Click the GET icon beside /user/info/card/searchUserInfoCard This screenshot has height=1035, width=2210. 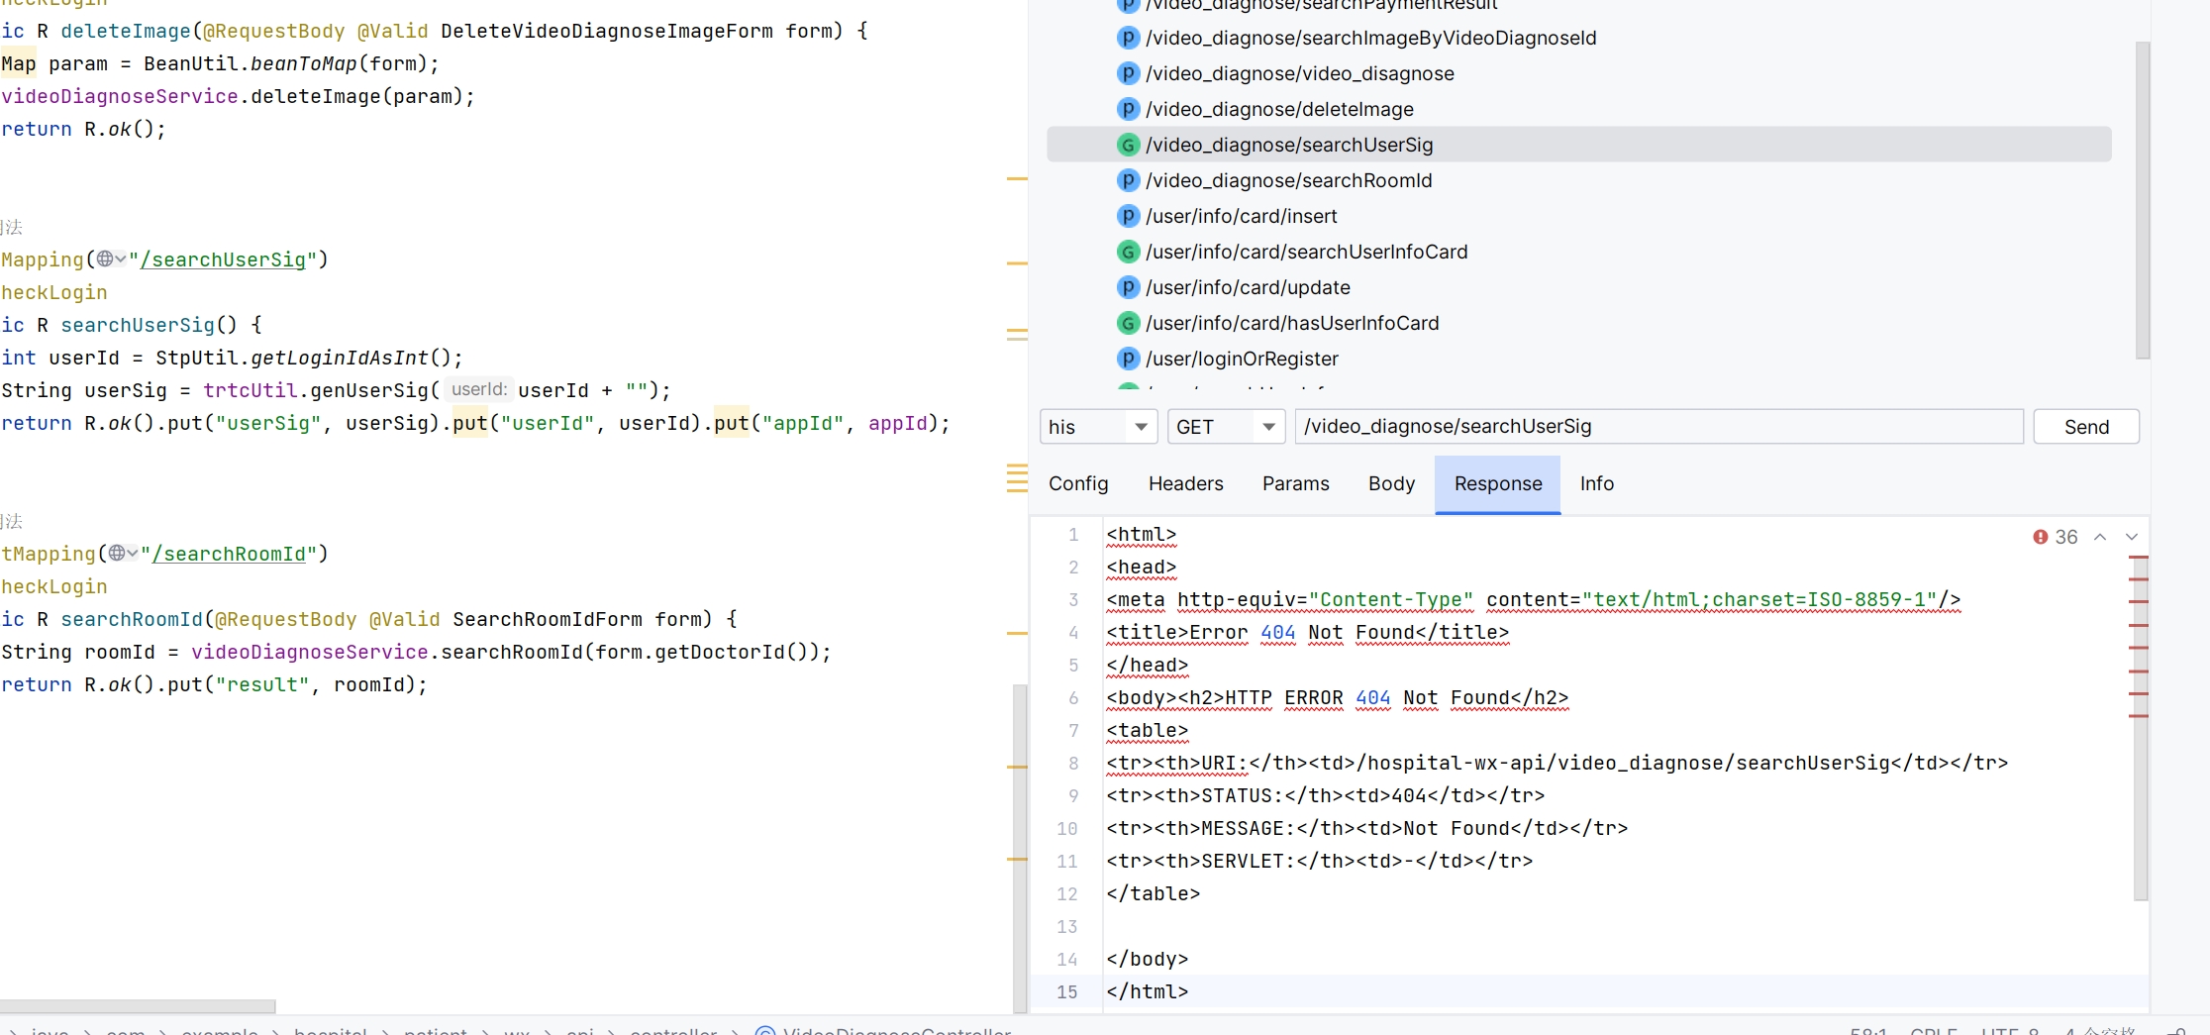tap(1128, 252)
